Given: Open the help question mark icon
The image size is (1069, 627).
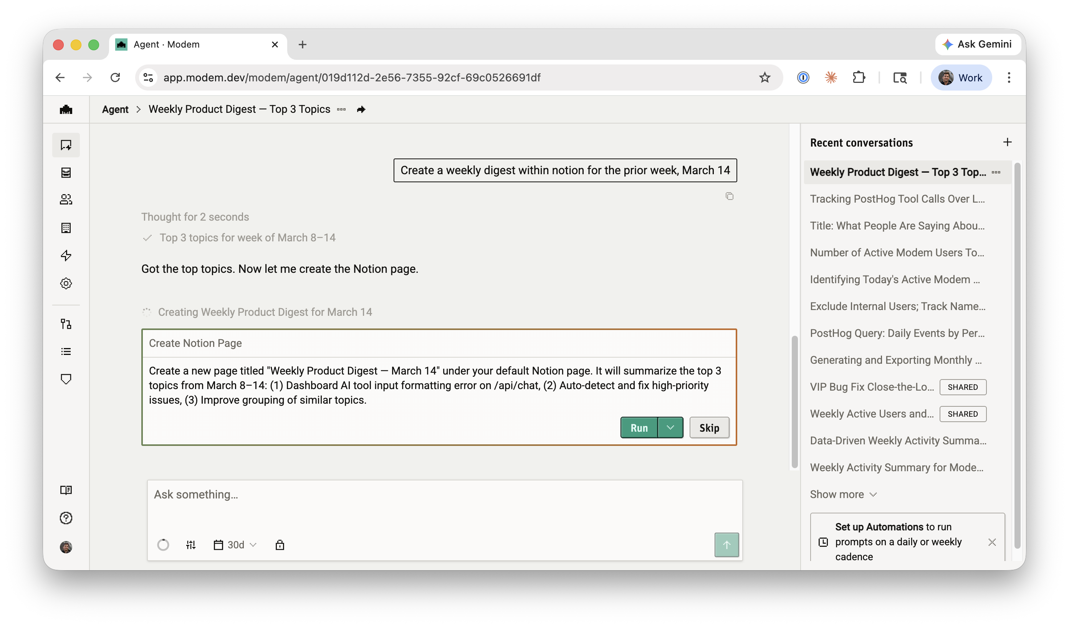Looking at the screenshot, I should (x=66, y=518).
